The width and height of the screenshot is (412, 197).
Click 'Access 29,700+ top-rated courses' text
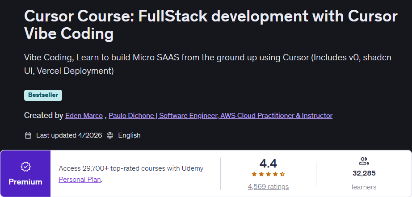tap(131, 168)
